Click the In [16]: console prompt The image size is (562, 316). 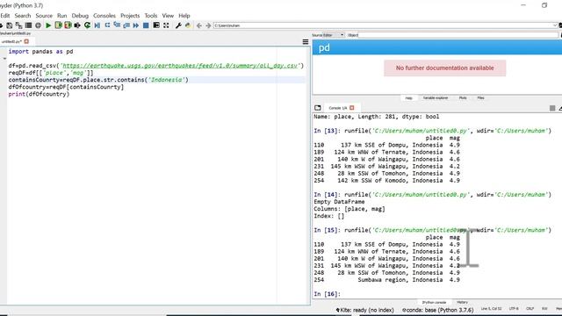pos(327,294)
